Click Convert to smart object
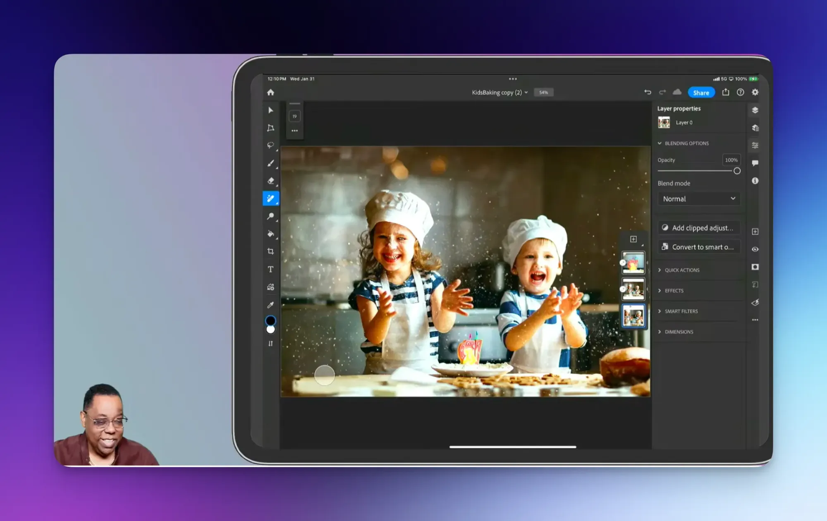827x521 pixels. click(699, 246)
